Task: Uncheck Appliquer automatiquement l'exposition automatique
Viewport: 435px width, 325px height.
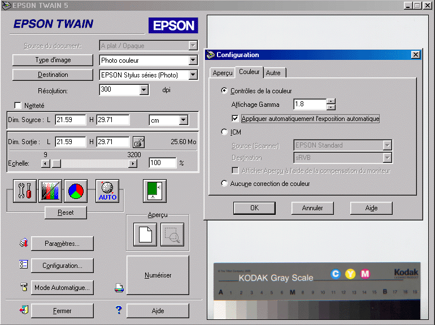Action: point(235,119)
